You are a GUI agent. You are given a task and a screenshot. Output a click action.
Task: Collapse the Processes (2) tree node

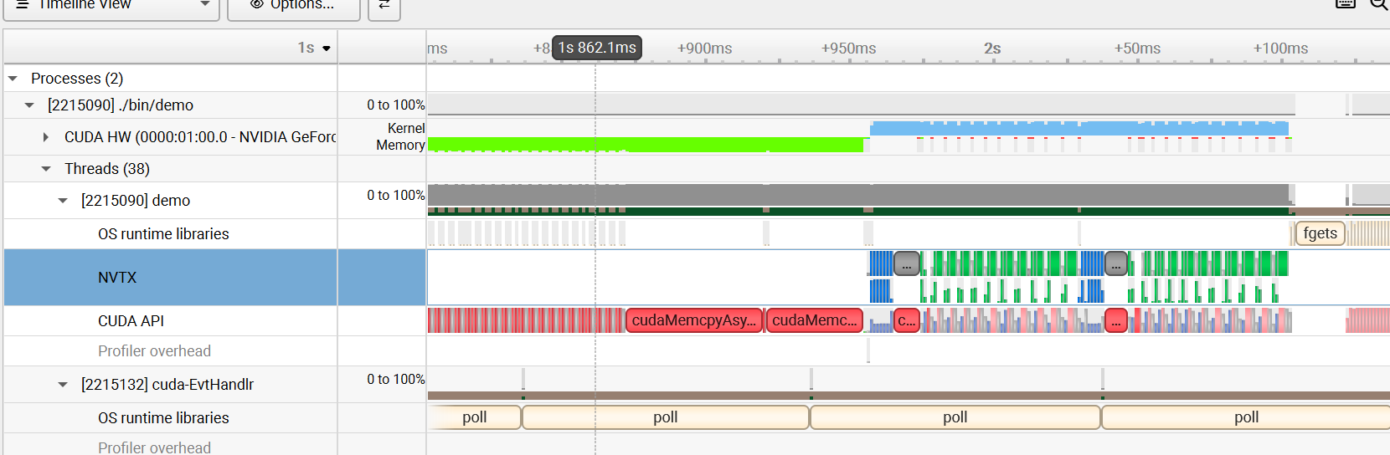(13, 79)
